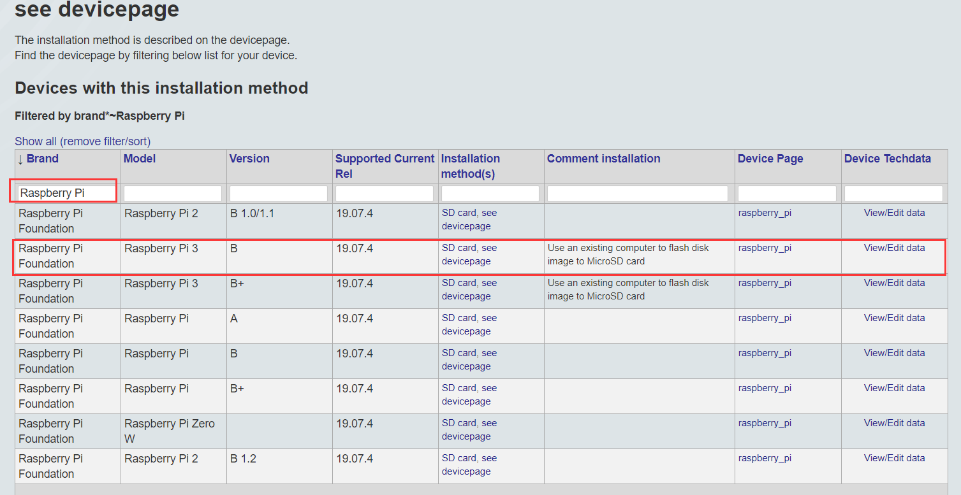Open raspberry_pi page for Raspberry Pi A
Viewport: 961px width, 495px height.
coord(765,318)
